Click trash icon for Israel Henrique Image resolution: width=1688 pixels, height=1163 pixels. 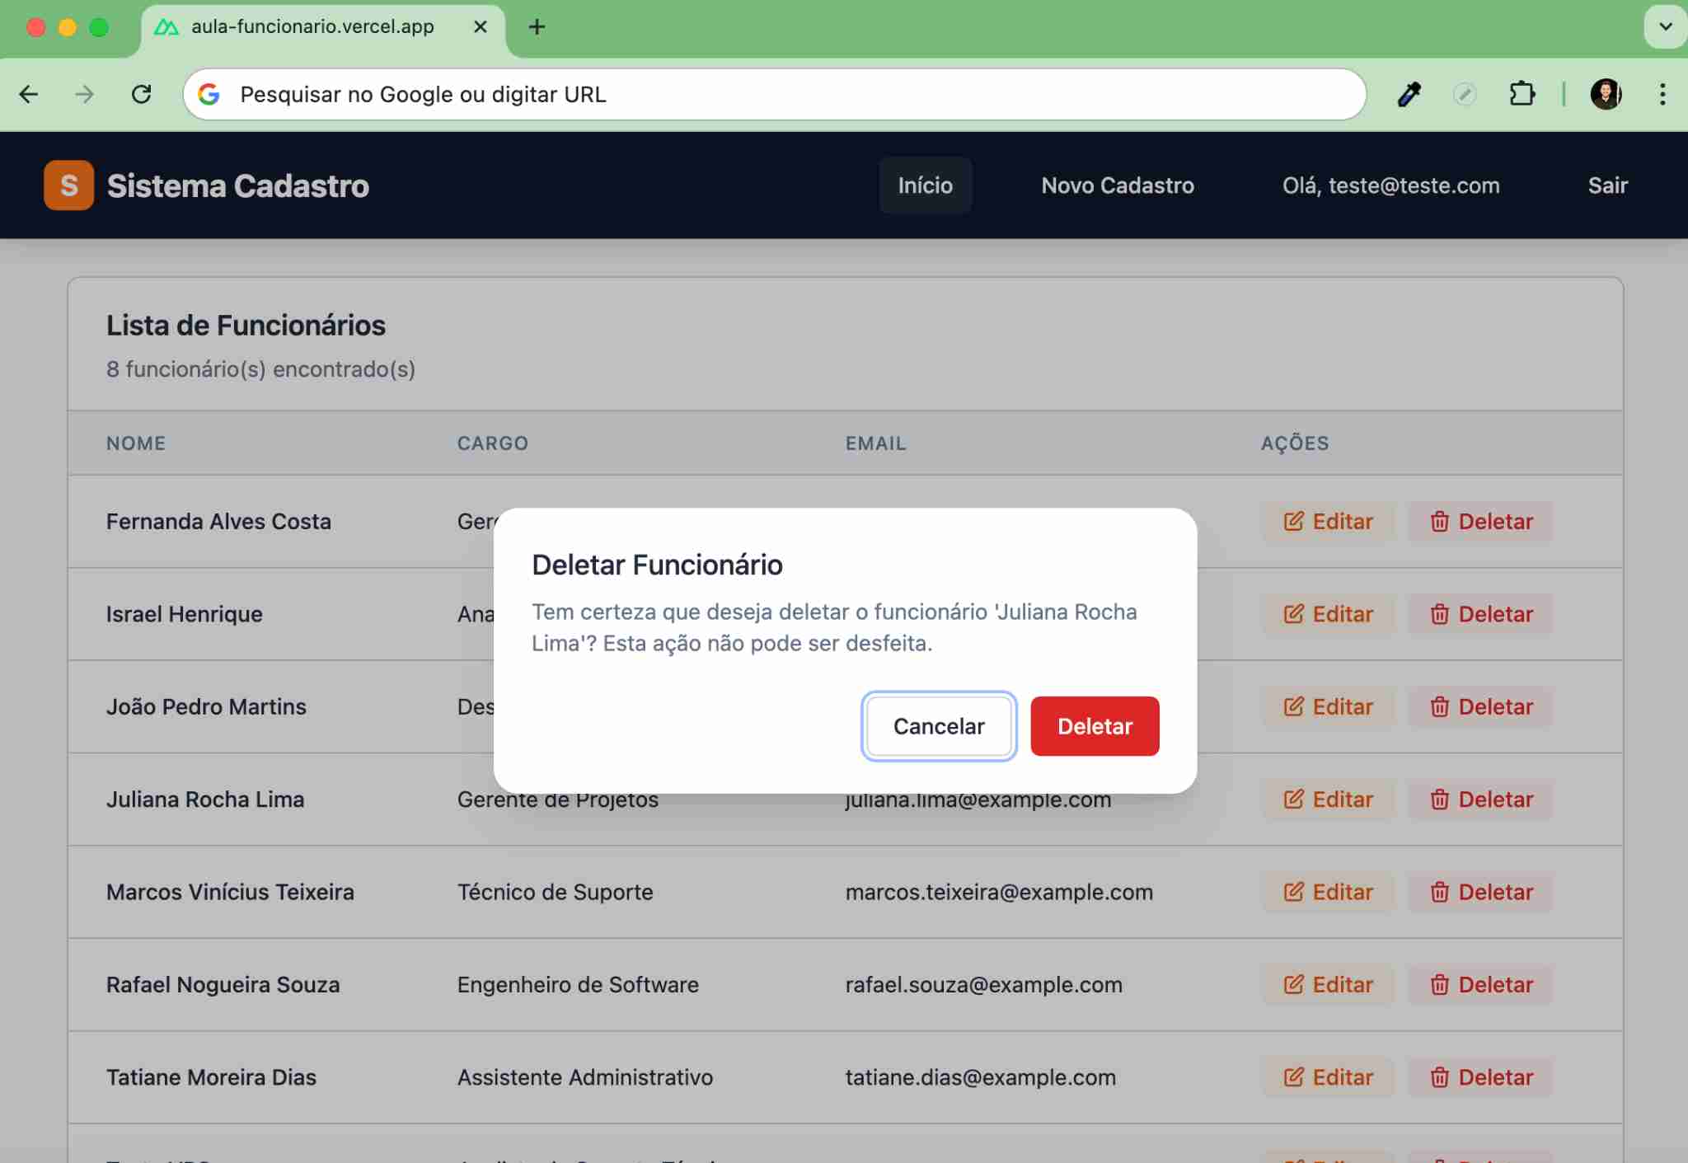click(1439, 615)
